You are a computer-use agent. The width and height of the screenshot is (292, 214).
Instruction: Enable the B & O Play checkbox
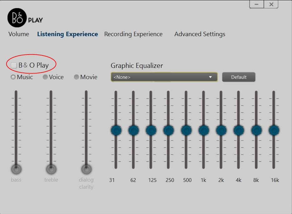point(14,65)
